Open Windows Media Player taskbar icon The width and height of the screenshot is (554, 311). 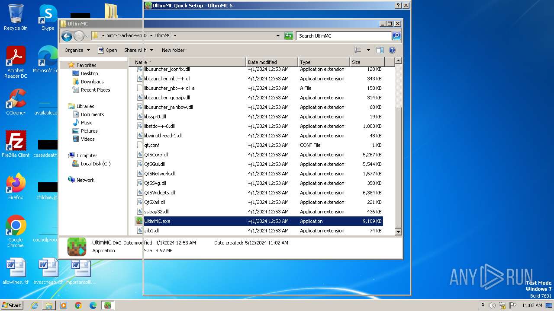pyautogui.click(x=64, y=305)
